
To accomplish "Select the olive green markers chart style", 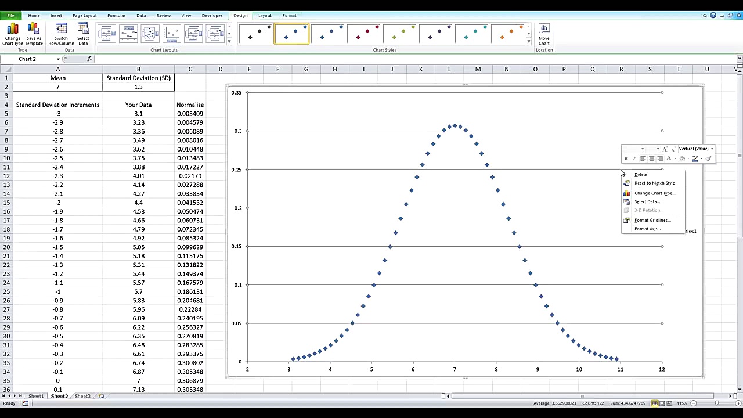I will 400,34.
